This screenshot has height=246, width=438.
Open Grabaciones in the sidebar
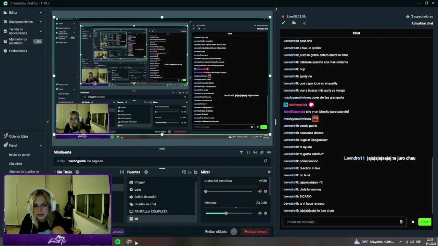tap(18, 51)
